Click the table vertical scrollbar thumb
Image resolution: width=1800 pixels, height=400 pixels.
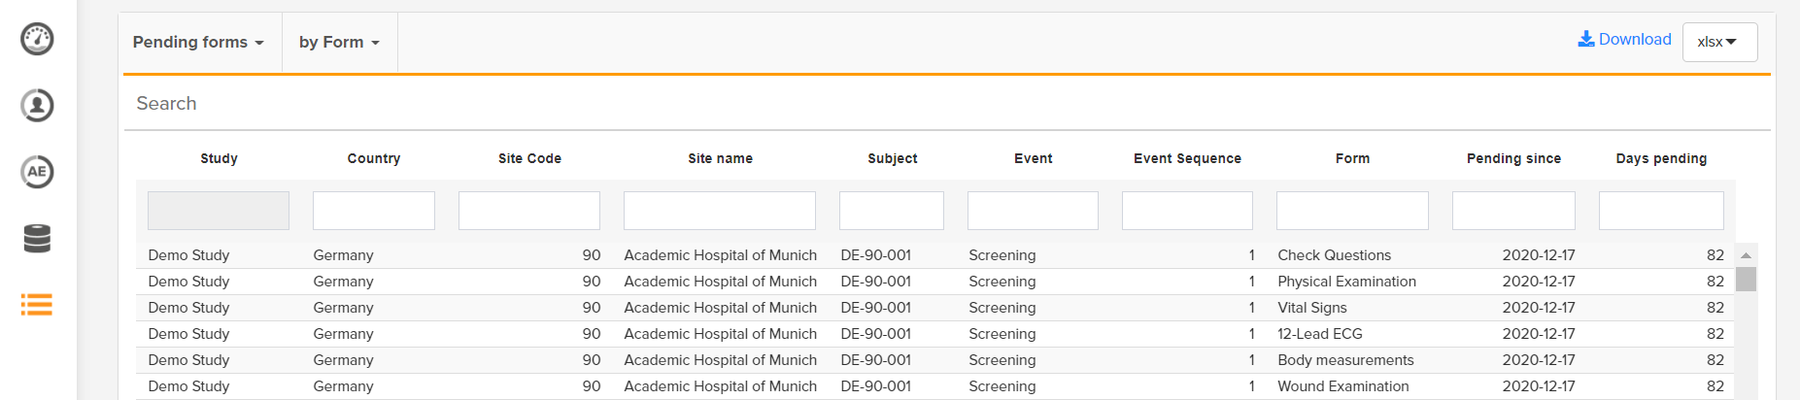[x=1746, y=280]
